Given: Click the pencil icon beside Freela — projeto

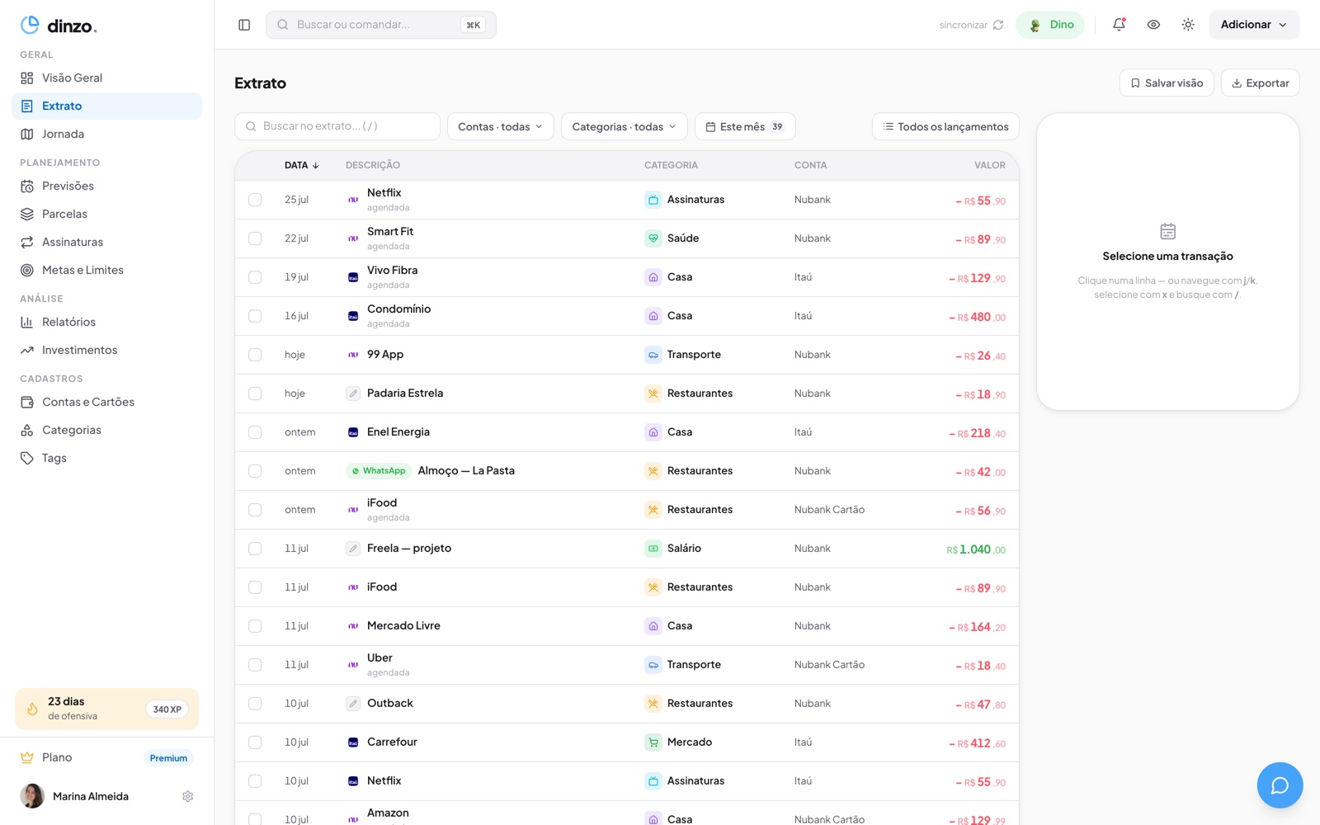Looking at the screenshot, I should (353, 549).
